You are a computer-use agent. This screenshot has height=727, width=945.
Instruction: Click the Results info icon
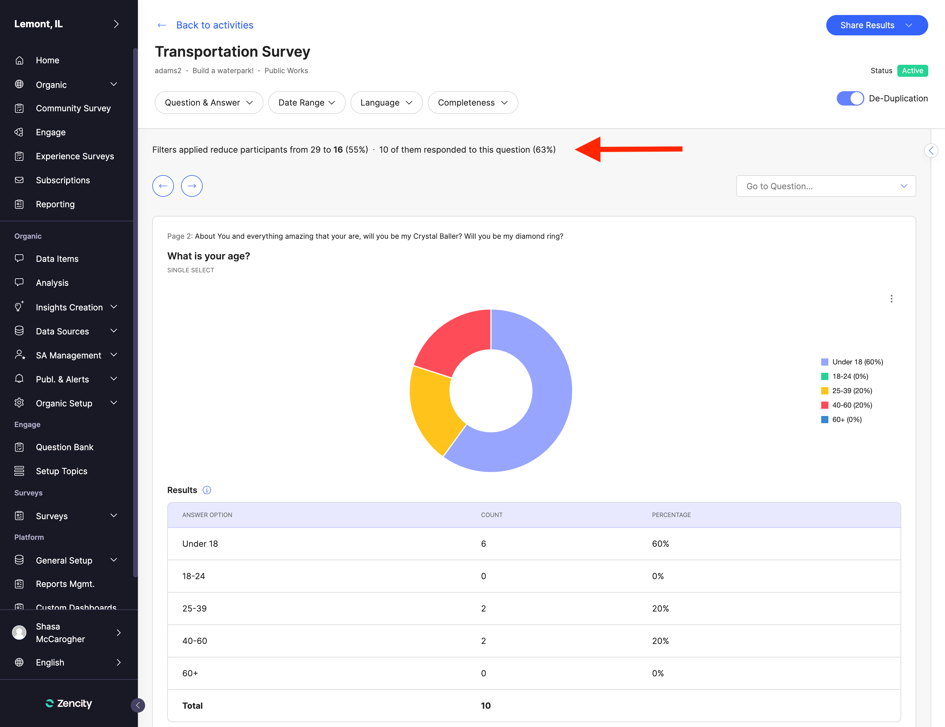[207, 490]
